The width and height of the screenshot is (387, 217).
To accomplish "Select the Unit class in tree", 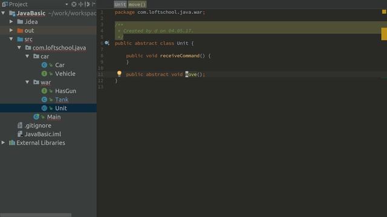I will pos(61,108).
